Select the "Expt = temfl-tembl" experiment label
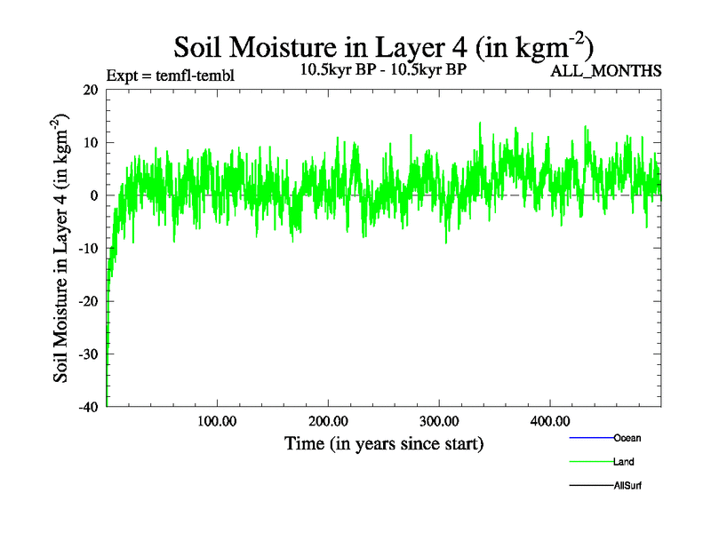The width and height of the screenshot is (711, 533). (x=170, y=74)
